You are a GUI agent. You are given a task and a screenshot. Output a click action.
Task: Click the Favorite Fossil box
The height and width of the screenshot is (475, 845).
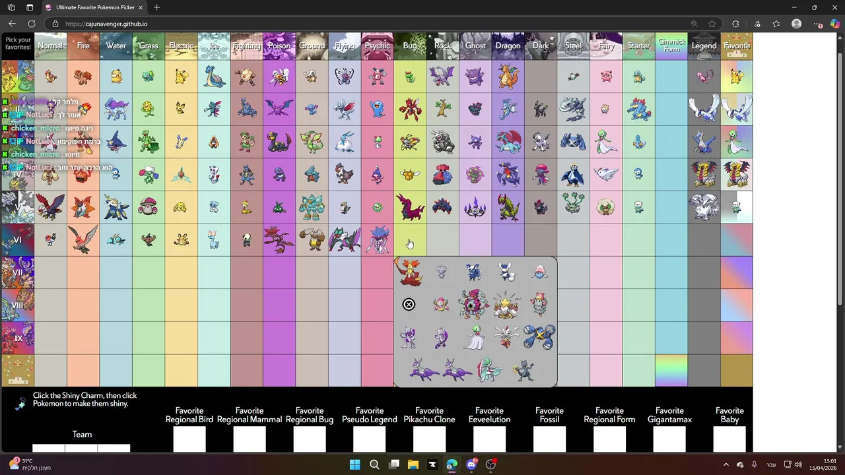[550, 439]
